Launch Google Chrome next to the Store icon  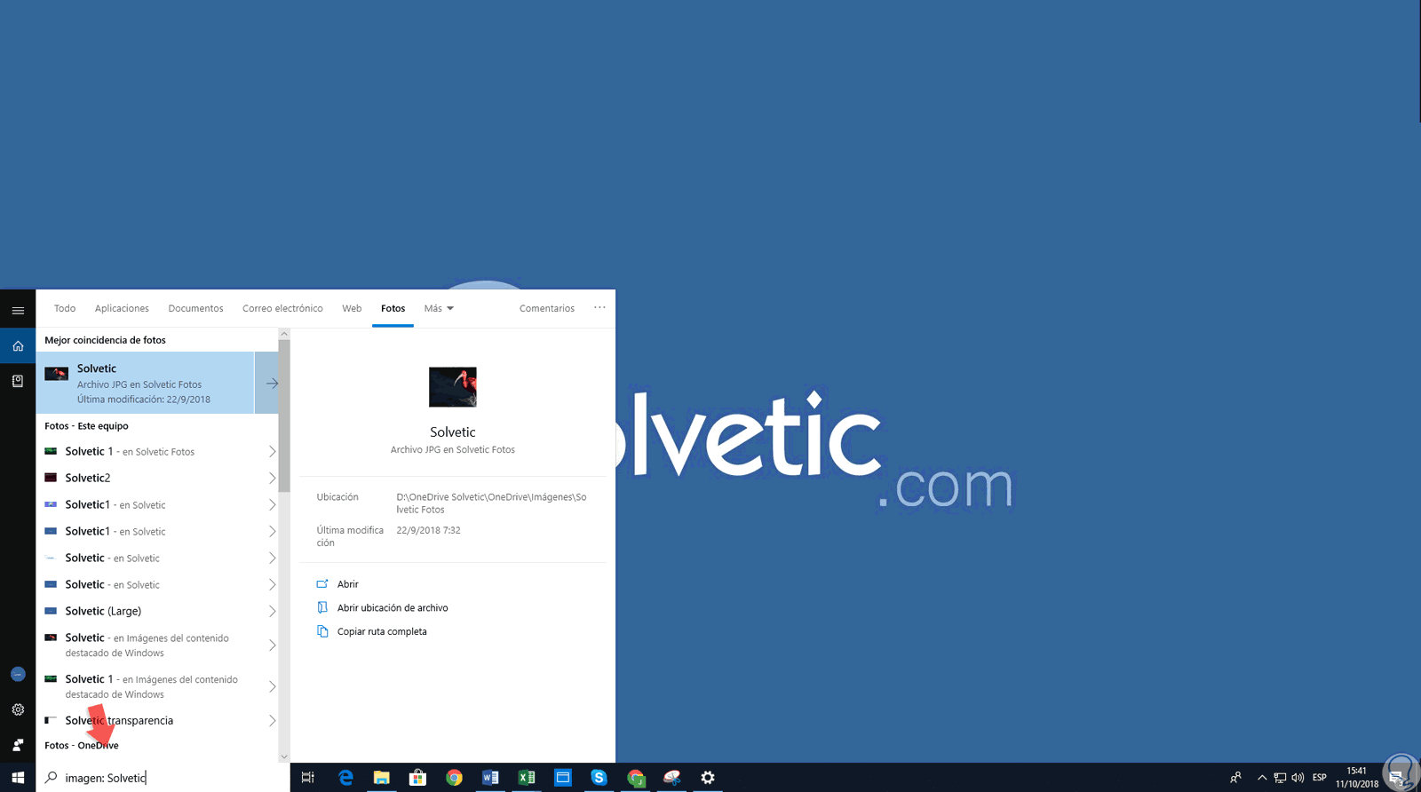(x=454, y=778)
